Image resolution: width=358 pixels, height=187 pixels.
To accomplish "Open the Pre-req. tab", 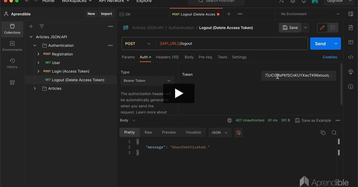I will 206,57.
